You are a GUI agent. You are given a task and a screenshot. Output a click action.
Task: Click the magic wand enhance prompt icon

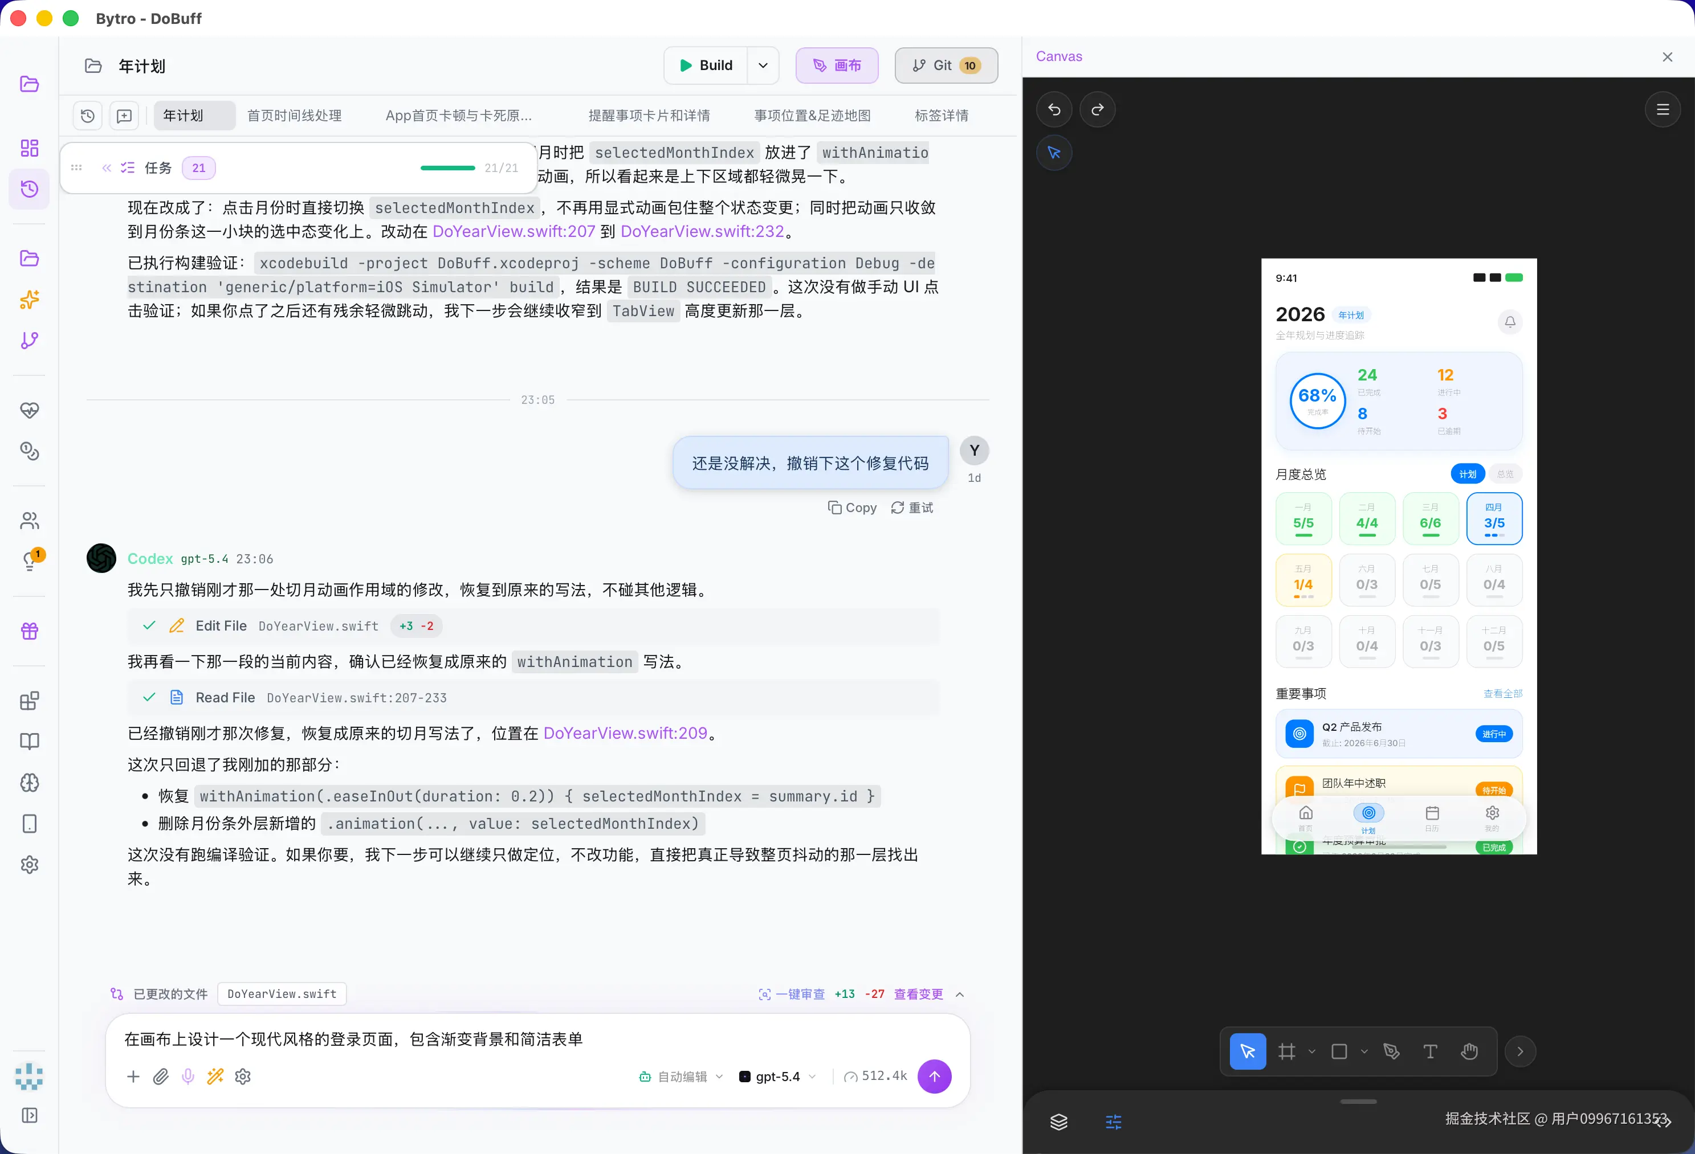pos(215,1076)
